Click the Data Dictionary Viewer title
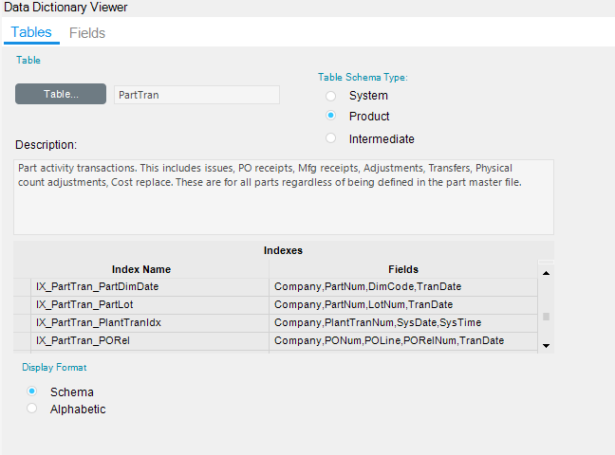Screen dimensions: 615x455 click(65, 7)
